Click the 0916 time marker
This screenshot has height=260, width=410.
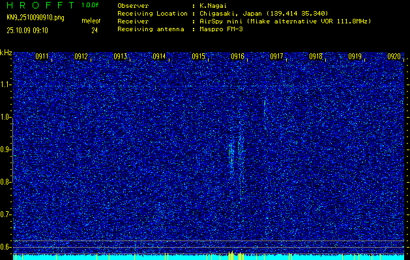(238, 57)
